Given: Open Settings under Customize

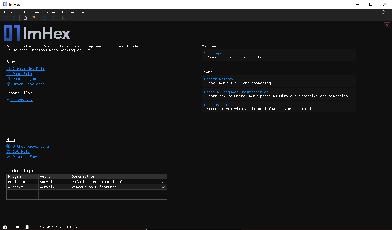Looking at the screenshot, I should pyautogui.click(x=212, y=53).
